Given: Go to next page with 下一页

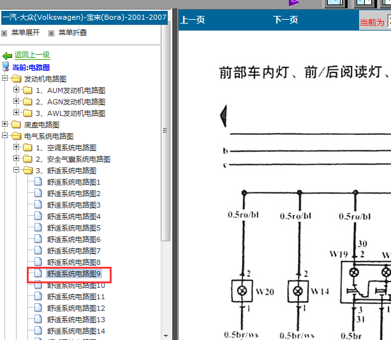Looking at the screenshot, I should point(286,20).
